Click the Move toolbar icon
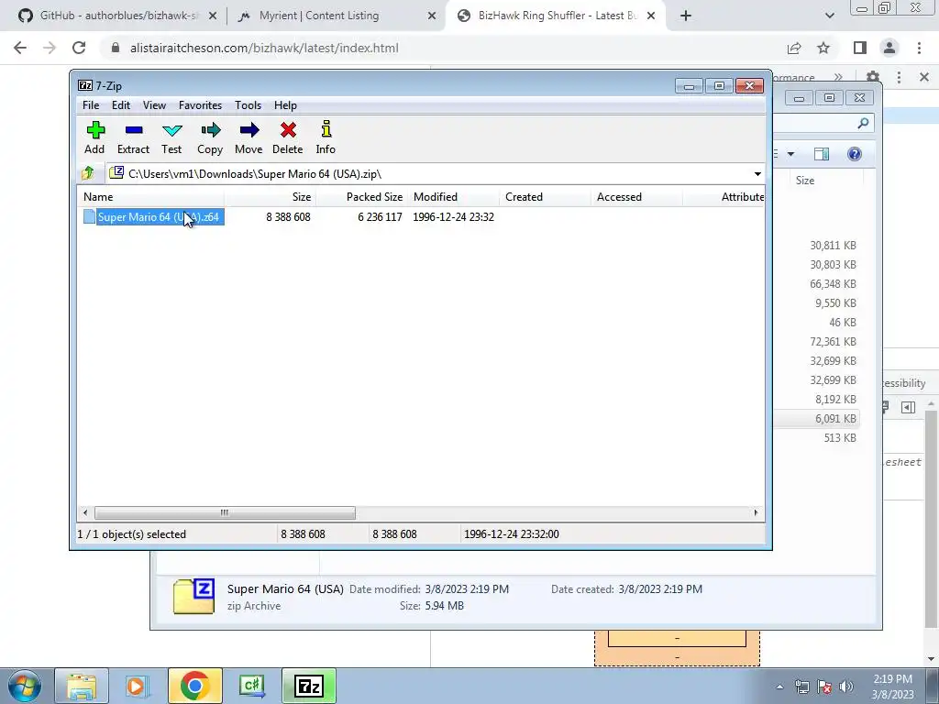 coord(249,137)
